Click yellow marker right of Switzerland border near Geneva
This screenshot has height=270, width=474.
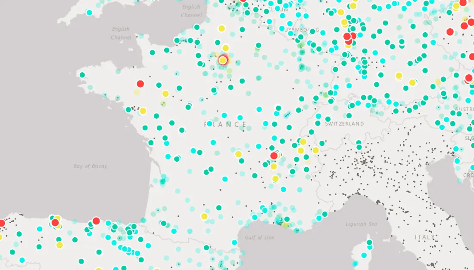point(315,150)
